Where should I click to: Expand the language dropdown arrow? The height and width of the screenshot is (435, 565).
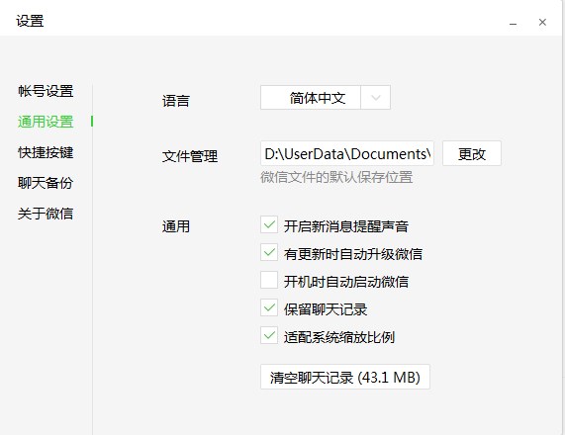pyautogui.click(x=375, y=97)
